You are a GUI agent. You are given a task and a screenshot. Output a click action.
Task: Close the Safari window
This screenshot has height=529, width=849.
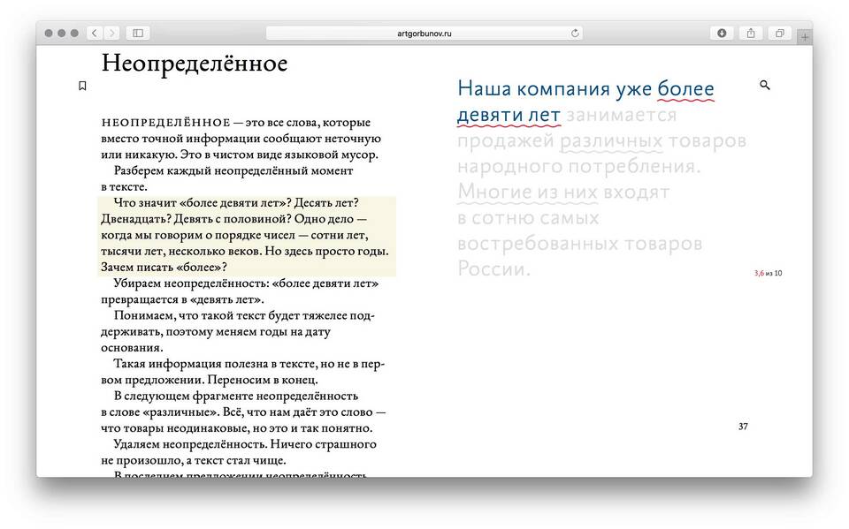(x=49, y=33)
